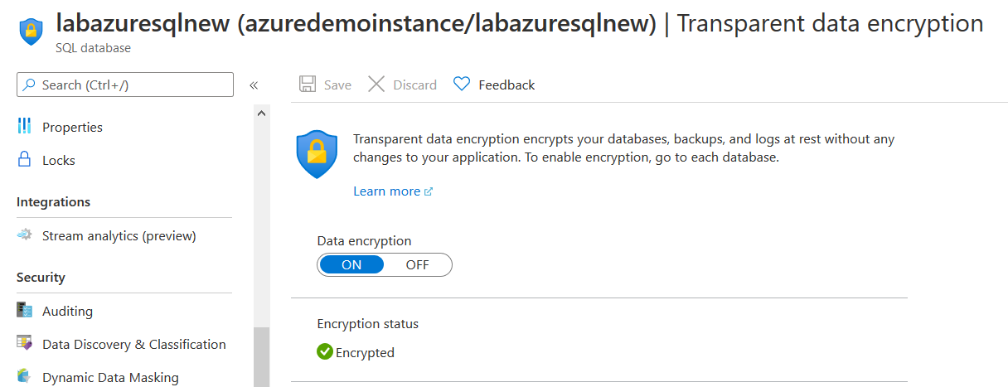Open the Locks menu item
This screenshot has height=387, width=1008.
click(59, 160)
